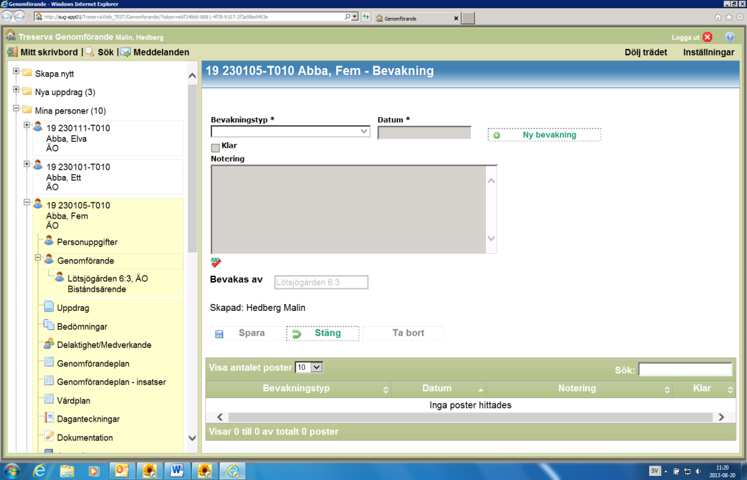Click the browser refresh icon
This screenshot has width=747, height=480.
(366, 17)
